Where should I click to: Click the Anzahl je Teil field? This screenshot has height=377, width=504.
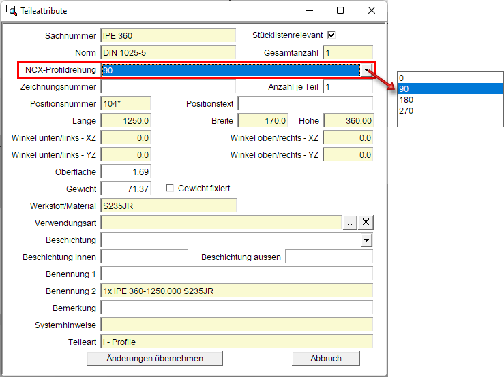348,86
